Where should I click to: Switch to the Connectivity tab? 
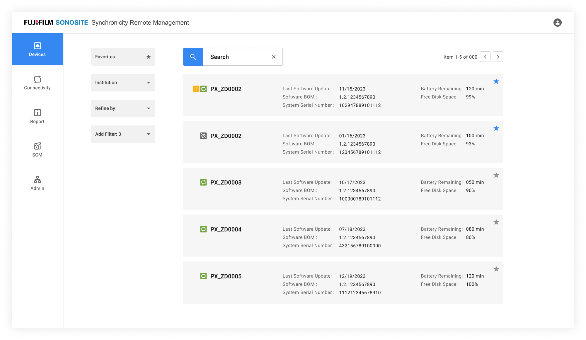(37, 83)
